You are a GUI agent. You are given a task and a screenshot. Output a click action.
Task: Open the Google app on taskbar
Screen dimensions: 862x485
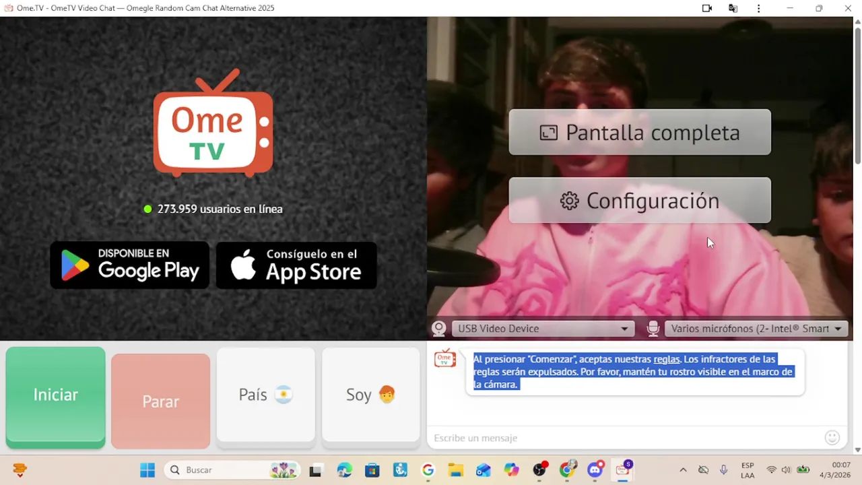(x=428, y=470)
